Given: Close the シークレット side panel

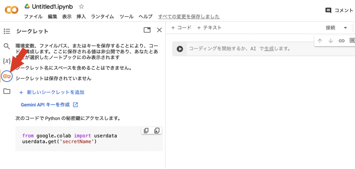Looking at the screenshot, I should tap(159, 30).
